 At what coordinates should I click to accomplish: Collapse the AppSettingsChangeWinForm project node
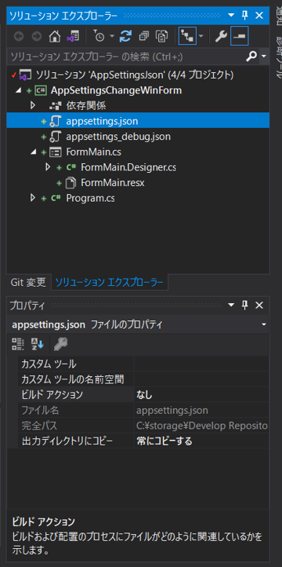click(x=18, y=91)
